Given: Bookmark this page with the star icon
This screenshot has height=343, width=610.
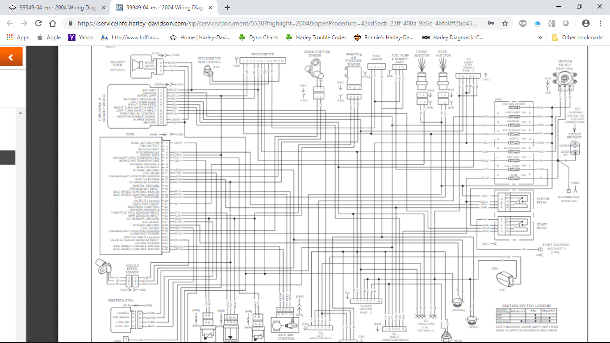Looking at the screenshot, I should point(505,23).
